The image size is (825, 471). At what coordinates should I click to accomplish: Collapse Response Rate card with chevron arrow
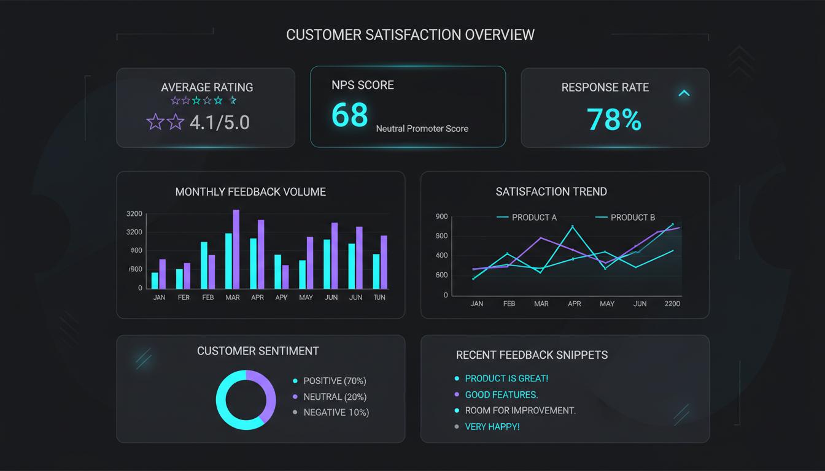point(684,94)
